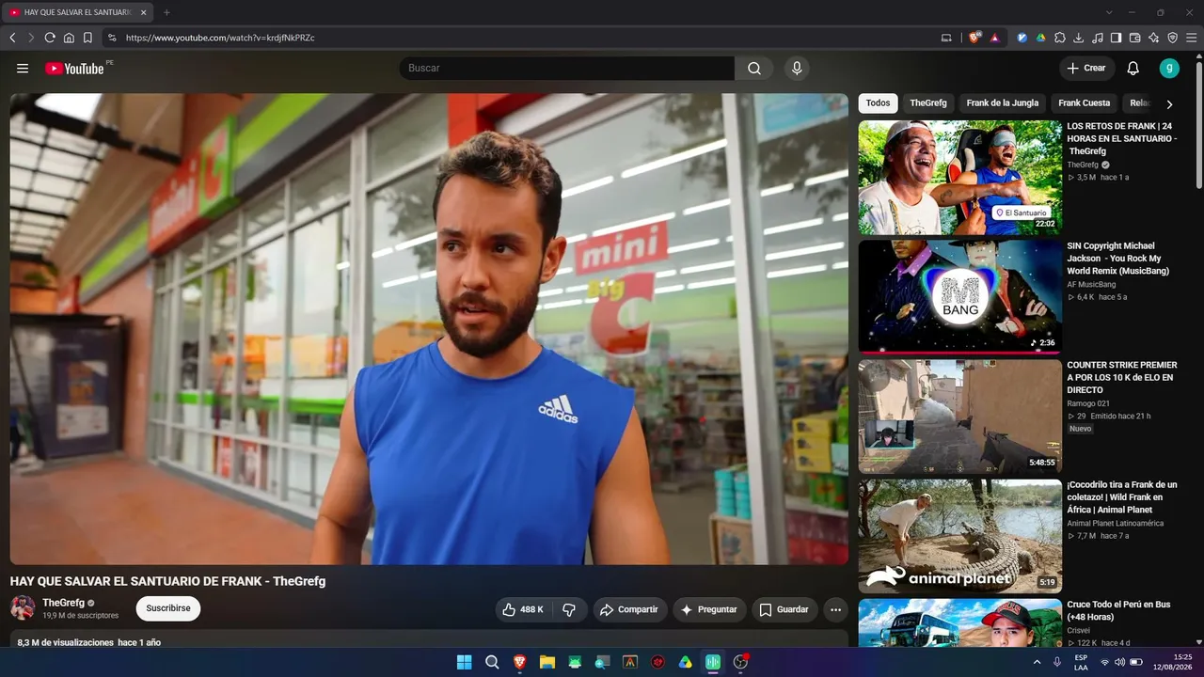Select the TheGrefg filter chip
The width and height of the screenshot is (1204, 677).
928,103
